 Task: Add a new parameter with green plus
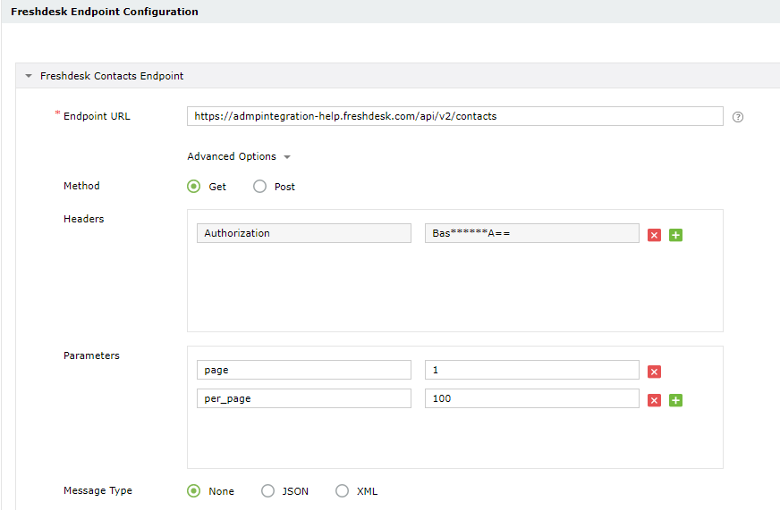(675, 400)
